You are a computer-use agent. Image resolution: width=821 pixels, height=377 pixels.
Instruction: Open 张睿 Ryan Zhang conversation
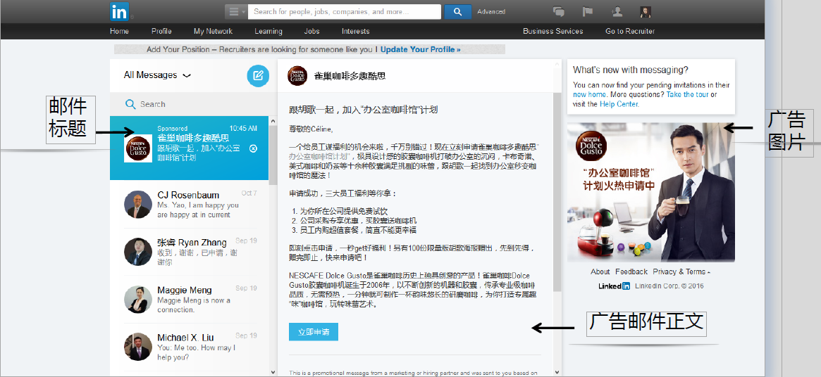(189, 252)
